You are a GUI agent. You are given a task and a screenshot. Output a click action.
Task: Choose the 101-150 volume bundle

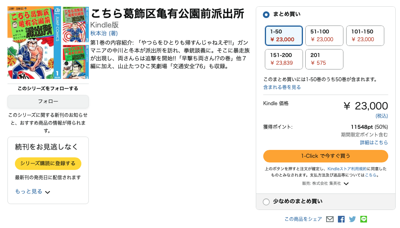click(x=365, y=36)
